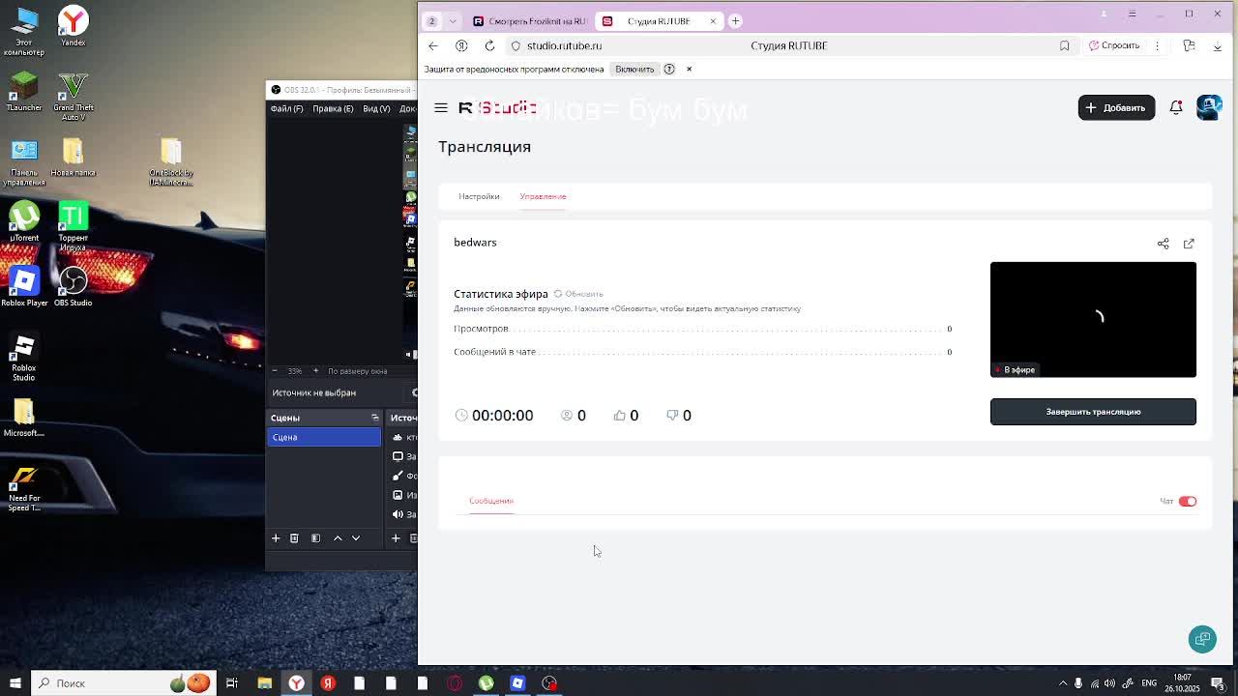This screenshot has height=696, width=1238.
Task: Click the studio.rutube.ru address bar
Action: (788, 45)
